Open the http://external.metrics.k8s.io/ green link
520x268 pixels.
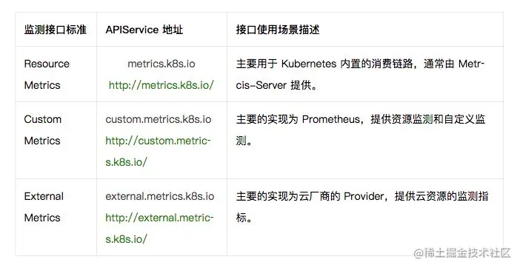pos(159,228)
